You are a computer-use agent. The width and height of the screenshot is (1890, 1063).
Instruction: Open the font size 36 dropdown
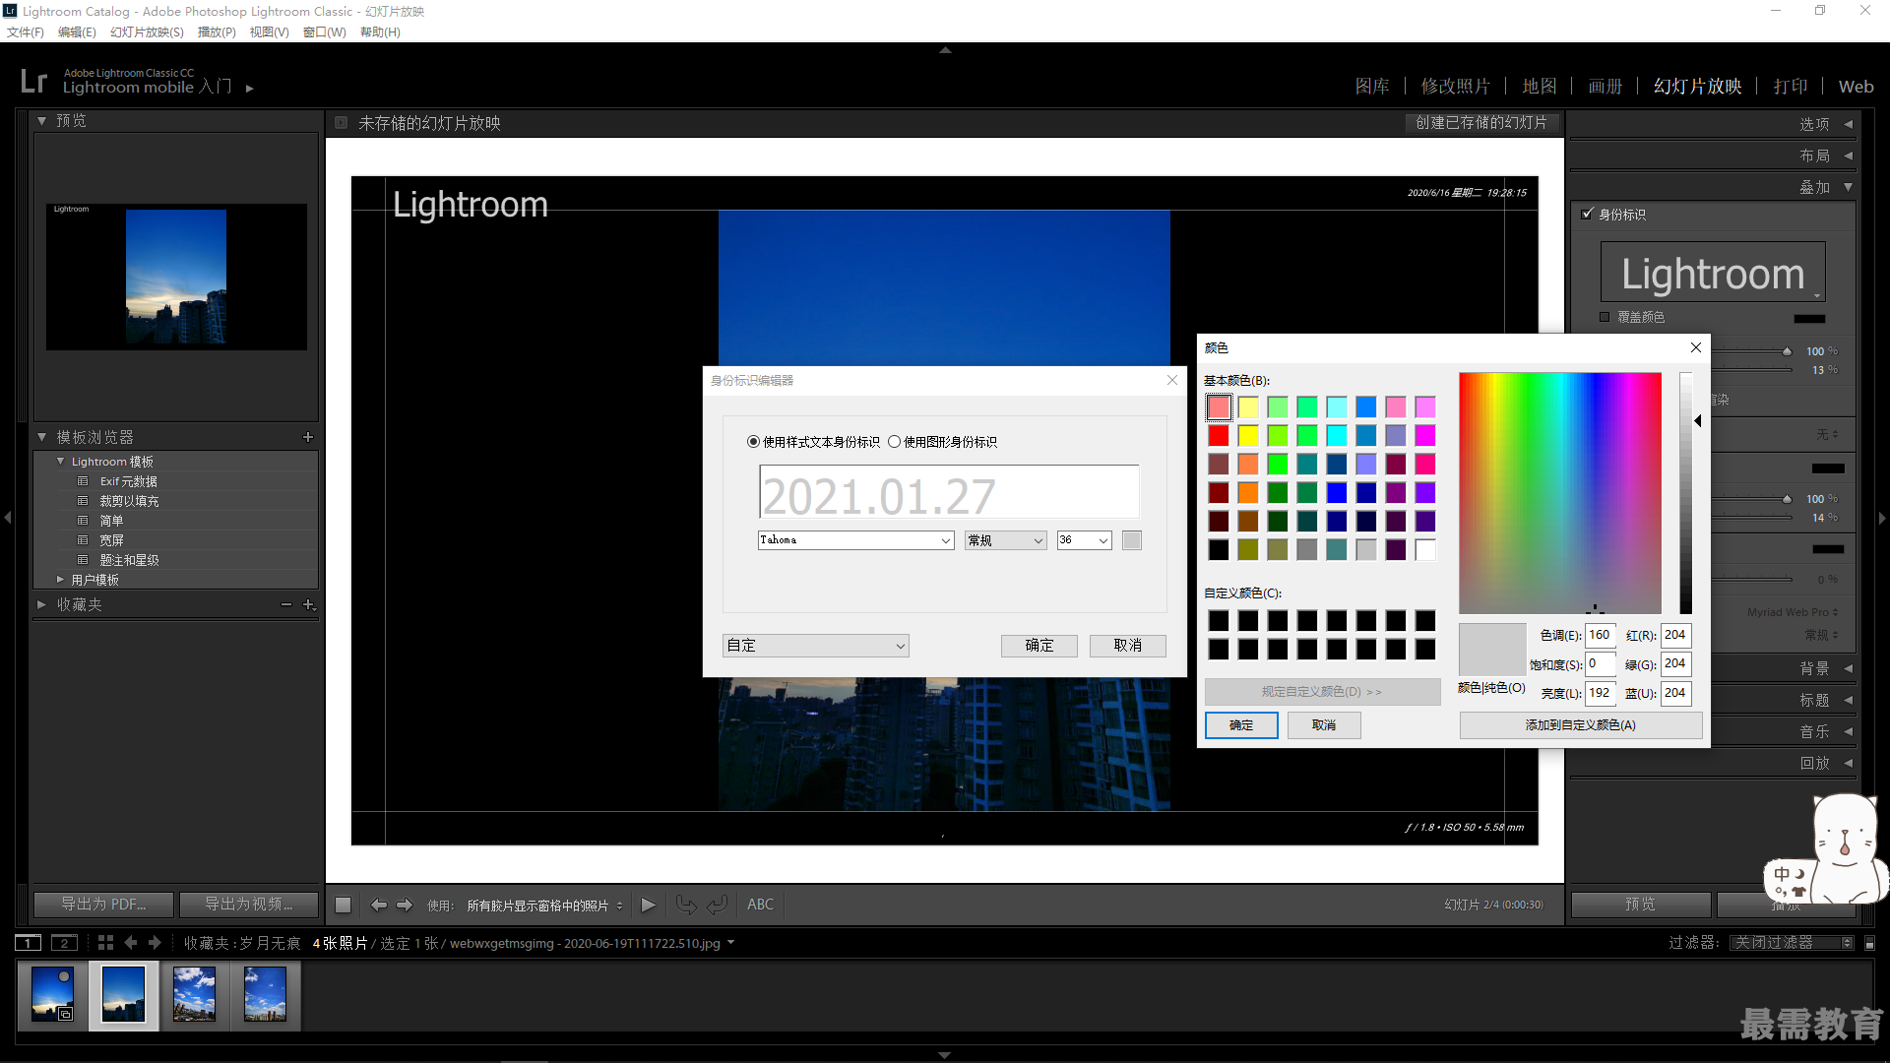click(1084, 540)
